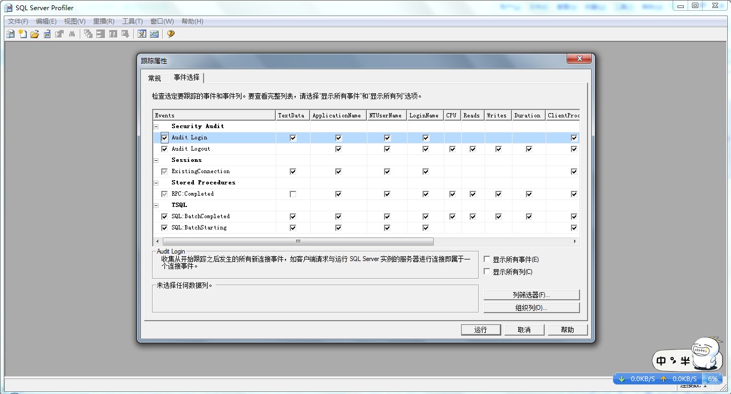Collapse the Stored Procedures category
Screen dimensions: 731x394
click(x=157, y=183)
